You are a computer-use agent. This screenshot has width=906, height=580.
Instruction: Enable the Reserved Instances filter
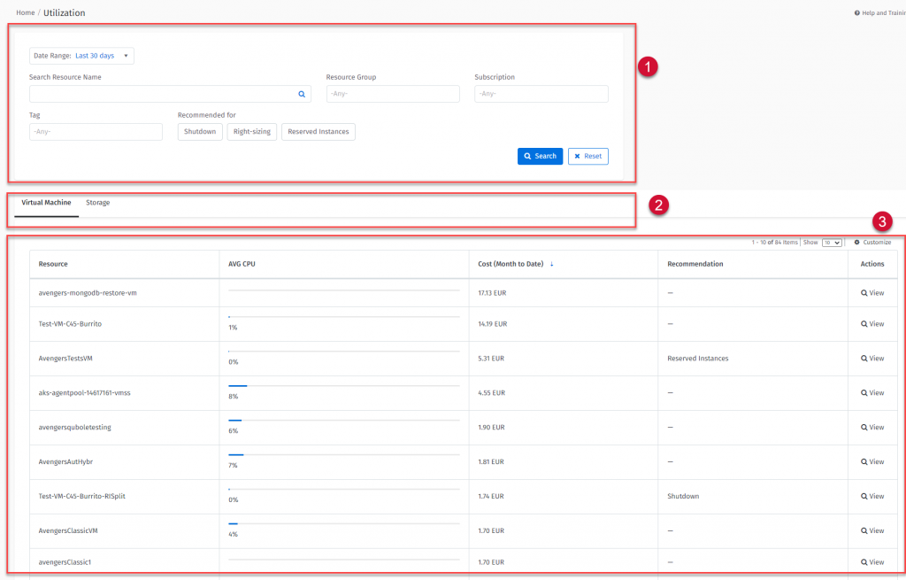point(319,132)
